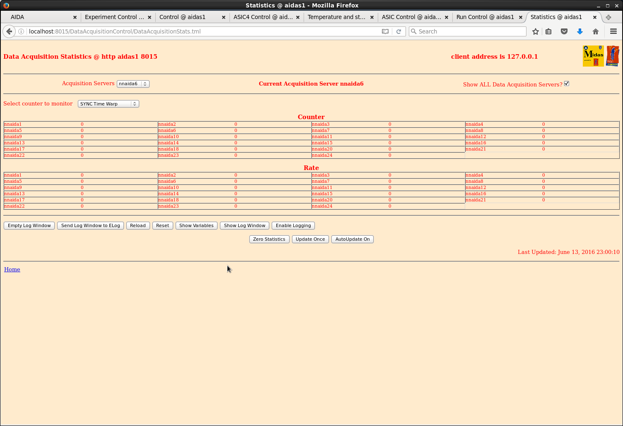The height and width of the screenshot is (426, 623).
Task: Select nnaida13 in the Rate table
Action: tap(14, 194)
